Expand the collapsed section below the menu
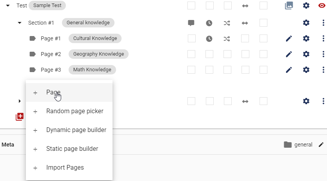 [20, 101]
